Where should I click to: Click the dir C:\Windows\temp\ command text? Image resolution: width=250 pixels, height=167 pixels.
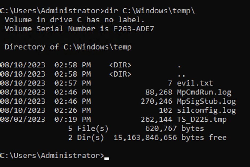pos(150,11)
